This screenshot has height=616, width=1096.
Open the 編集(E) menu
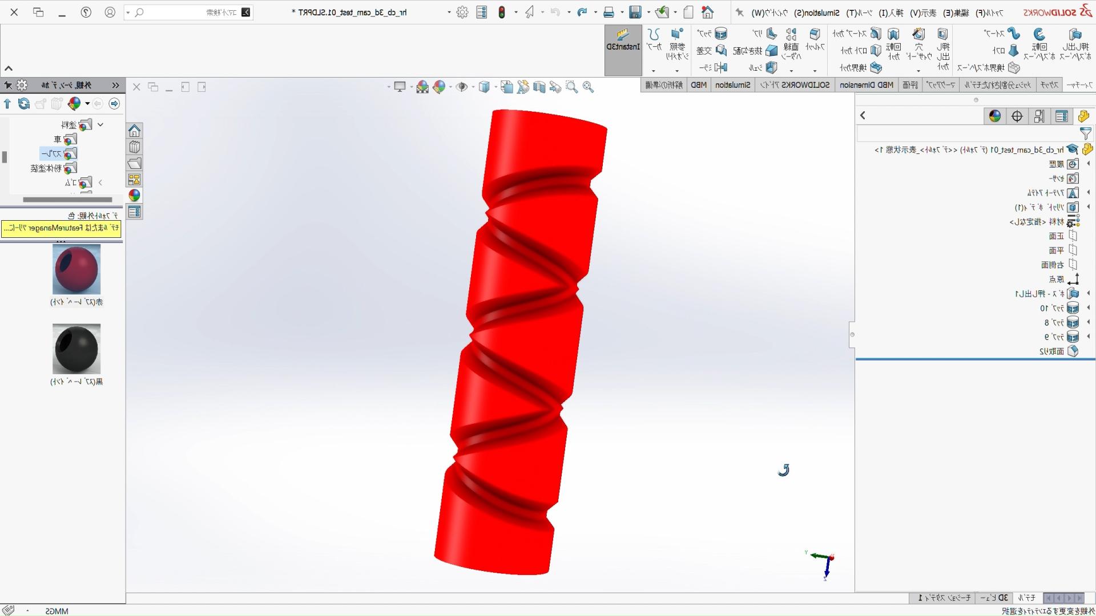[956, 13]
